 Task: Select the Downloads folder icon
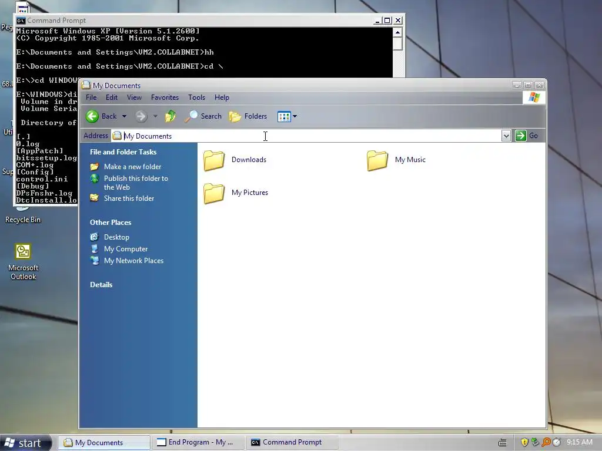pos(214,160)
